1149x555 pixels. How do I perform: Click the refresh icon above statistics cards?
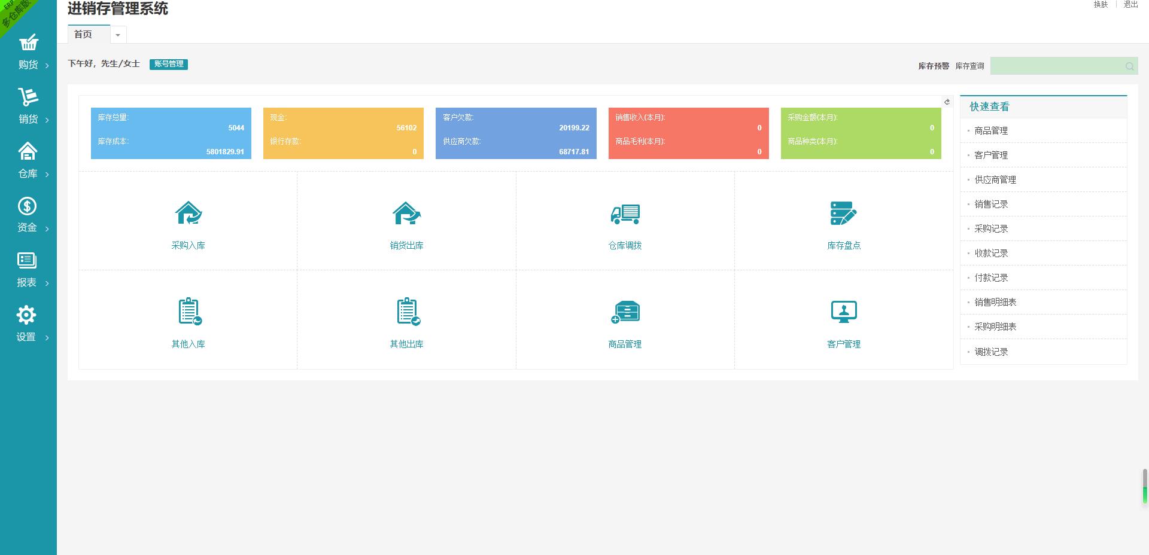pyautogui.click(x=947, y=102)
